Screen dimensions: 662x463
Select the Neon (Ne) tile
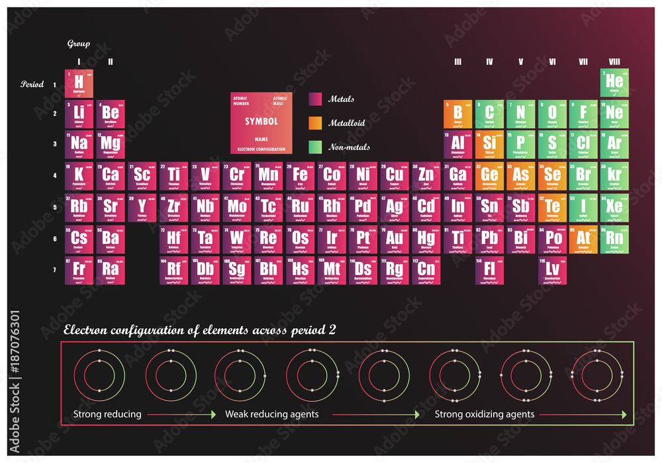click(614, 114)
